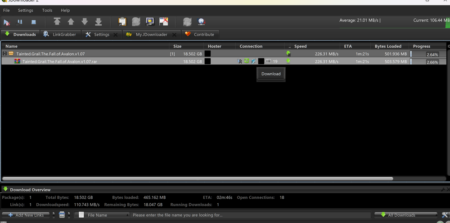This screenshot has width=450, height=223.
Task: Click green download status arrow in package row
Action: point(288,54)
